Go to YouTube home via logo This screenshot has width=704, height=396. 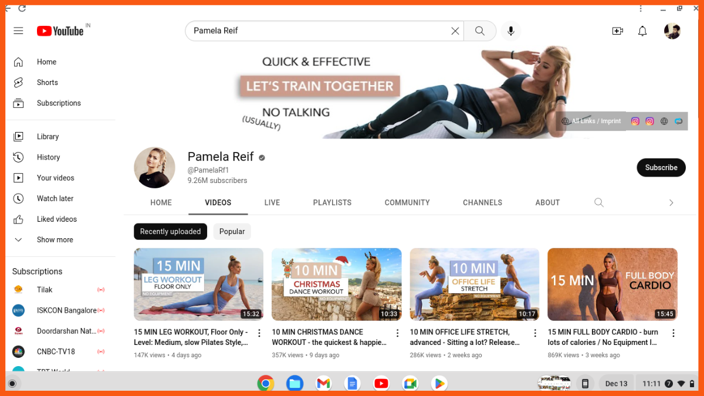pos(60,31)
